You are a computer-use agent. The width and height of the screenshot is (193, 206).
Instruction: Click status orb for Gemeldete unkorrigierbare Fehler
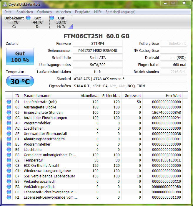[x=9, y=155]
